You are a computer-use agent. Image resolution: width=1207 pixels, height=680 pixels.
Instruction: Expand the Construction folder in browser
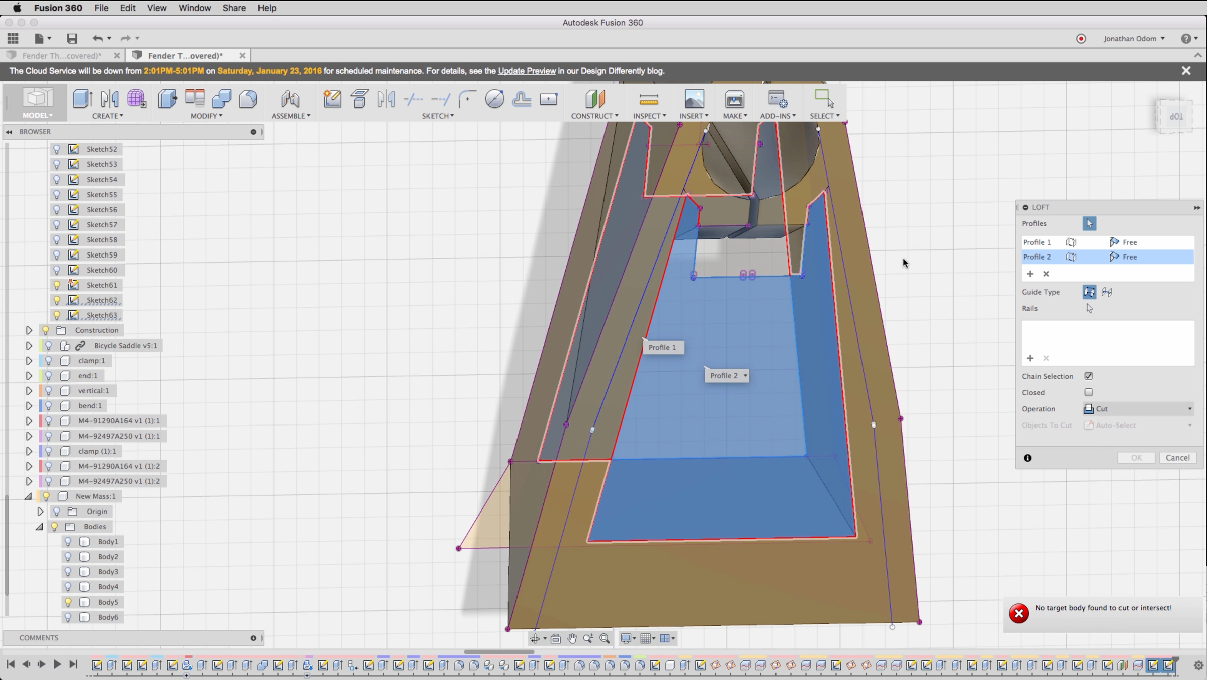point(29,330)
